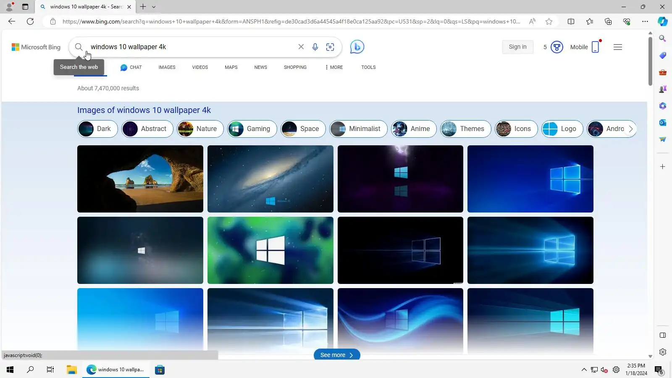Open the tab actions menu icon

tap(25, 7)
